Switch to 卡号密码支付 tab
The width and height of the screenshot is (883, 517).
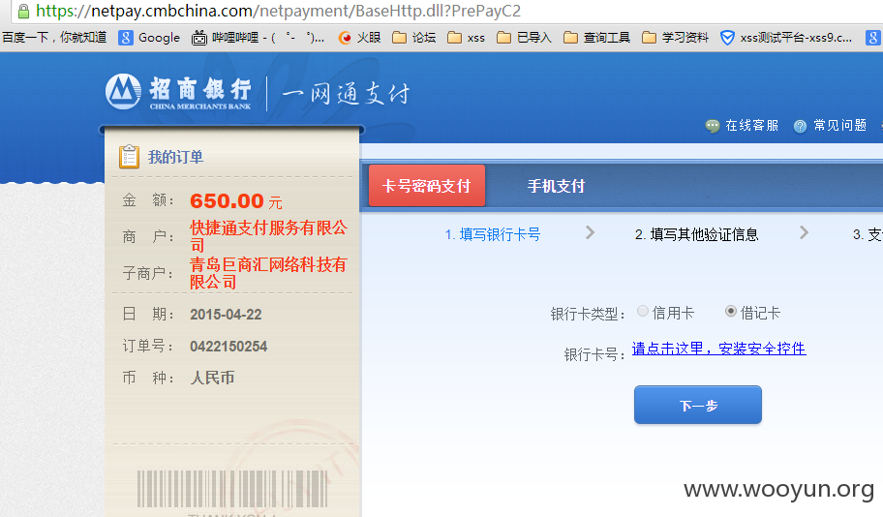[426, 186]
